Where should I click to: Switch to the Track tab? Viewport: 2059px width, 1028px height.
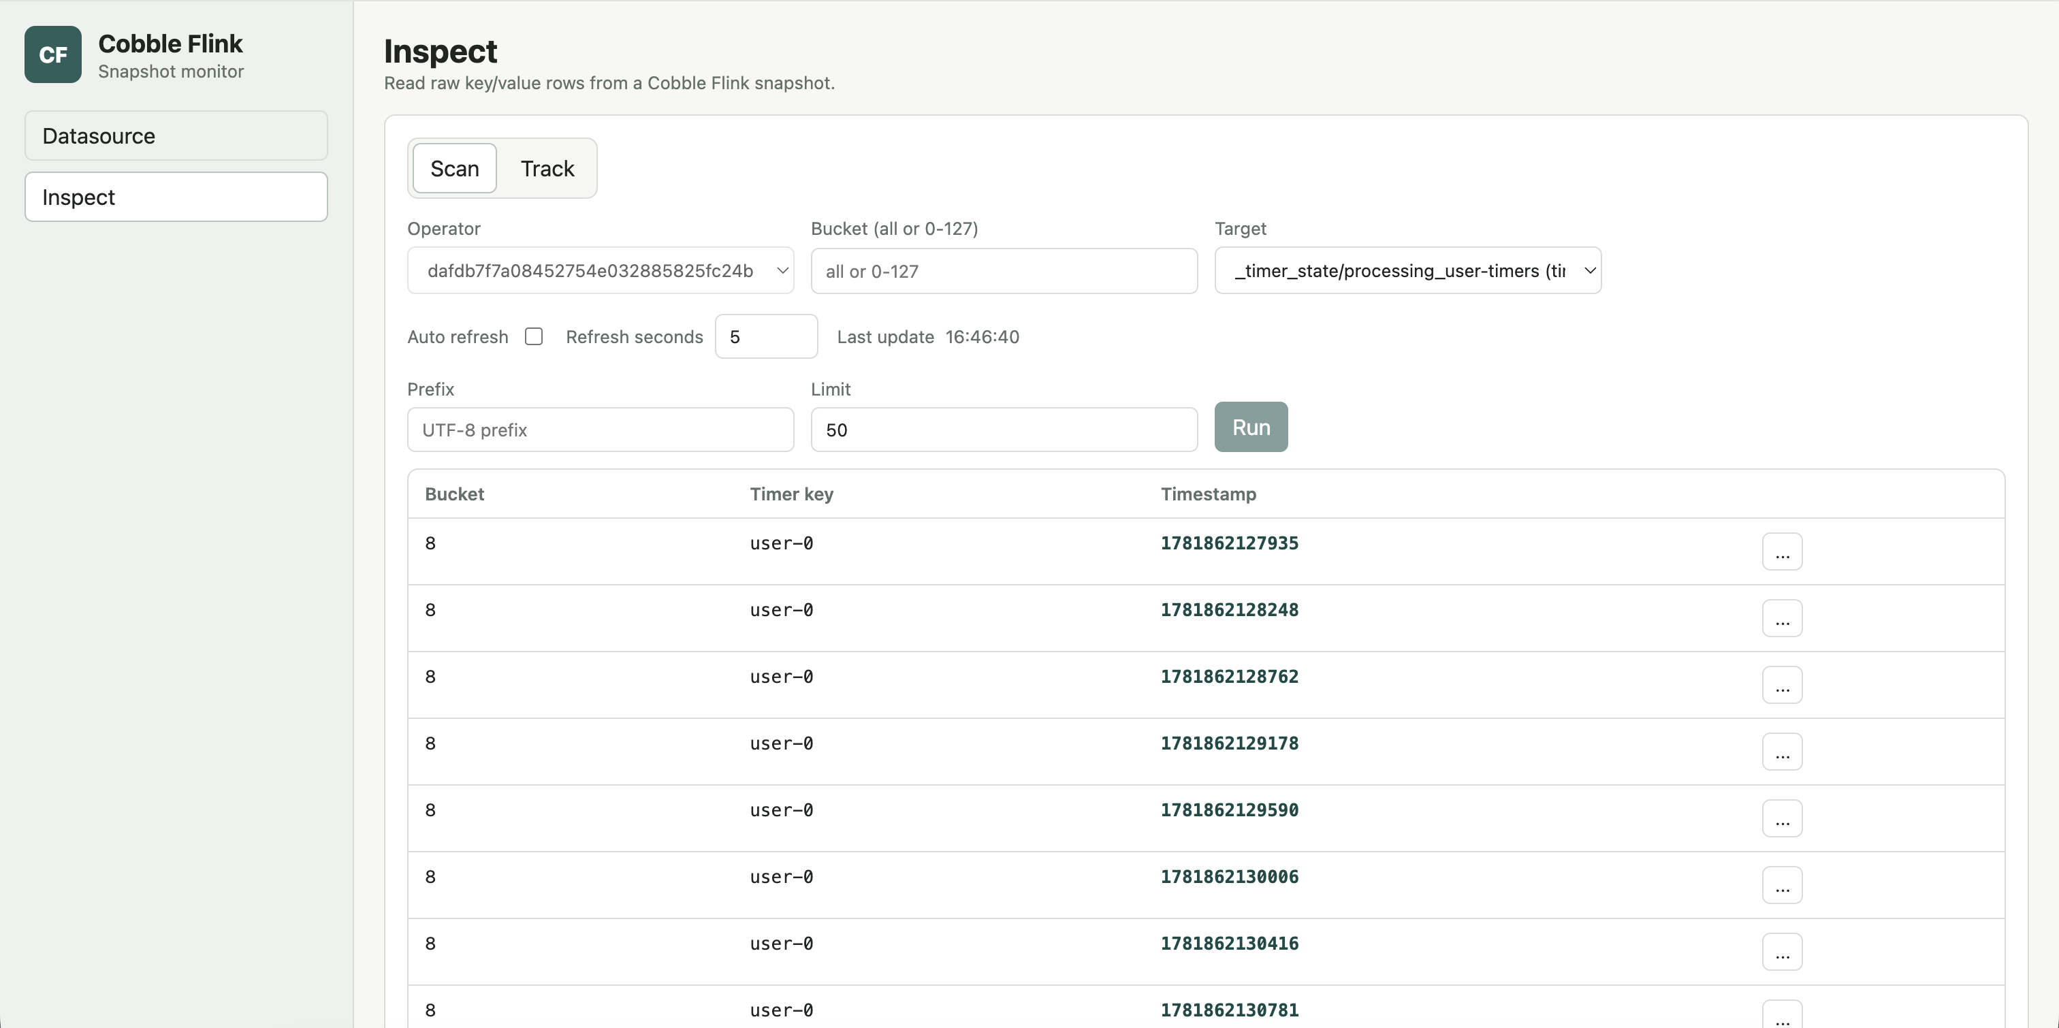click(x=547, y=169)
